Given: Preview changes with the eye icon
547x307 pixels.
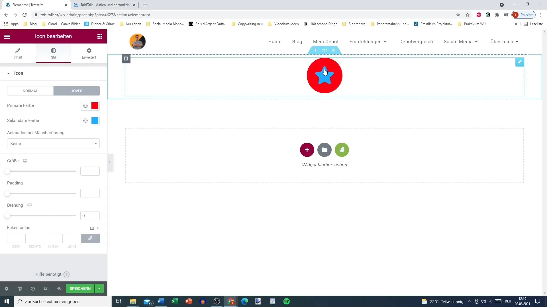Looking at the screenshot, I should tap(59, 289).
